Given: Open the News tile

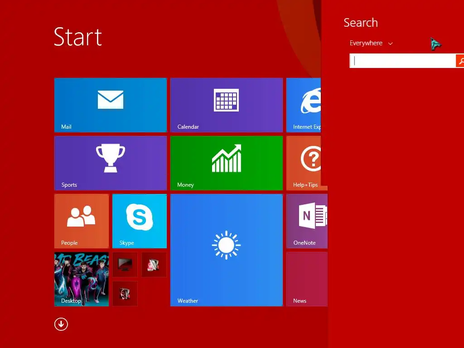Looking at the screenshot, I should [307, 279].
